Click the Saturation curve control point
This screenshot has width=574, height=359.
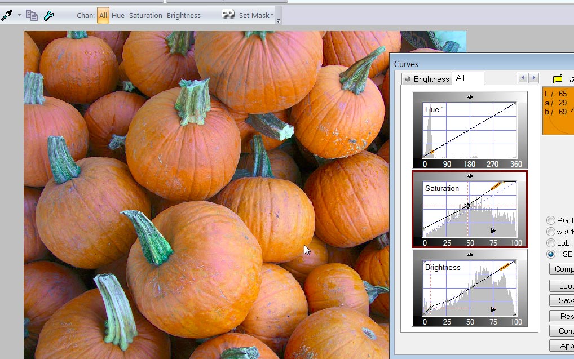pos(467,206)
